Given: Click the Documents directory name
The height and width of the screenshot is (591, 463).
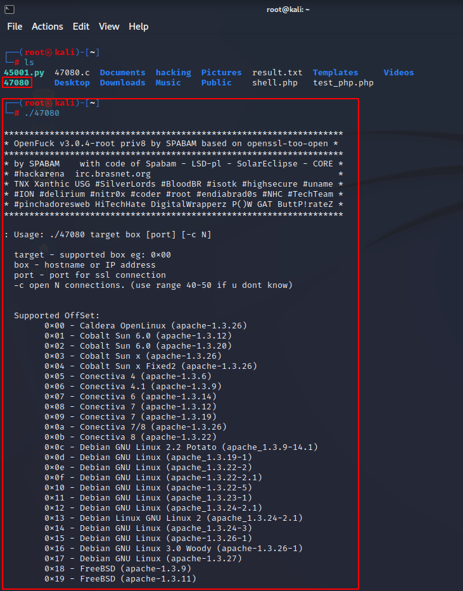Looking at the screenshot, I should tap(122, 73).
